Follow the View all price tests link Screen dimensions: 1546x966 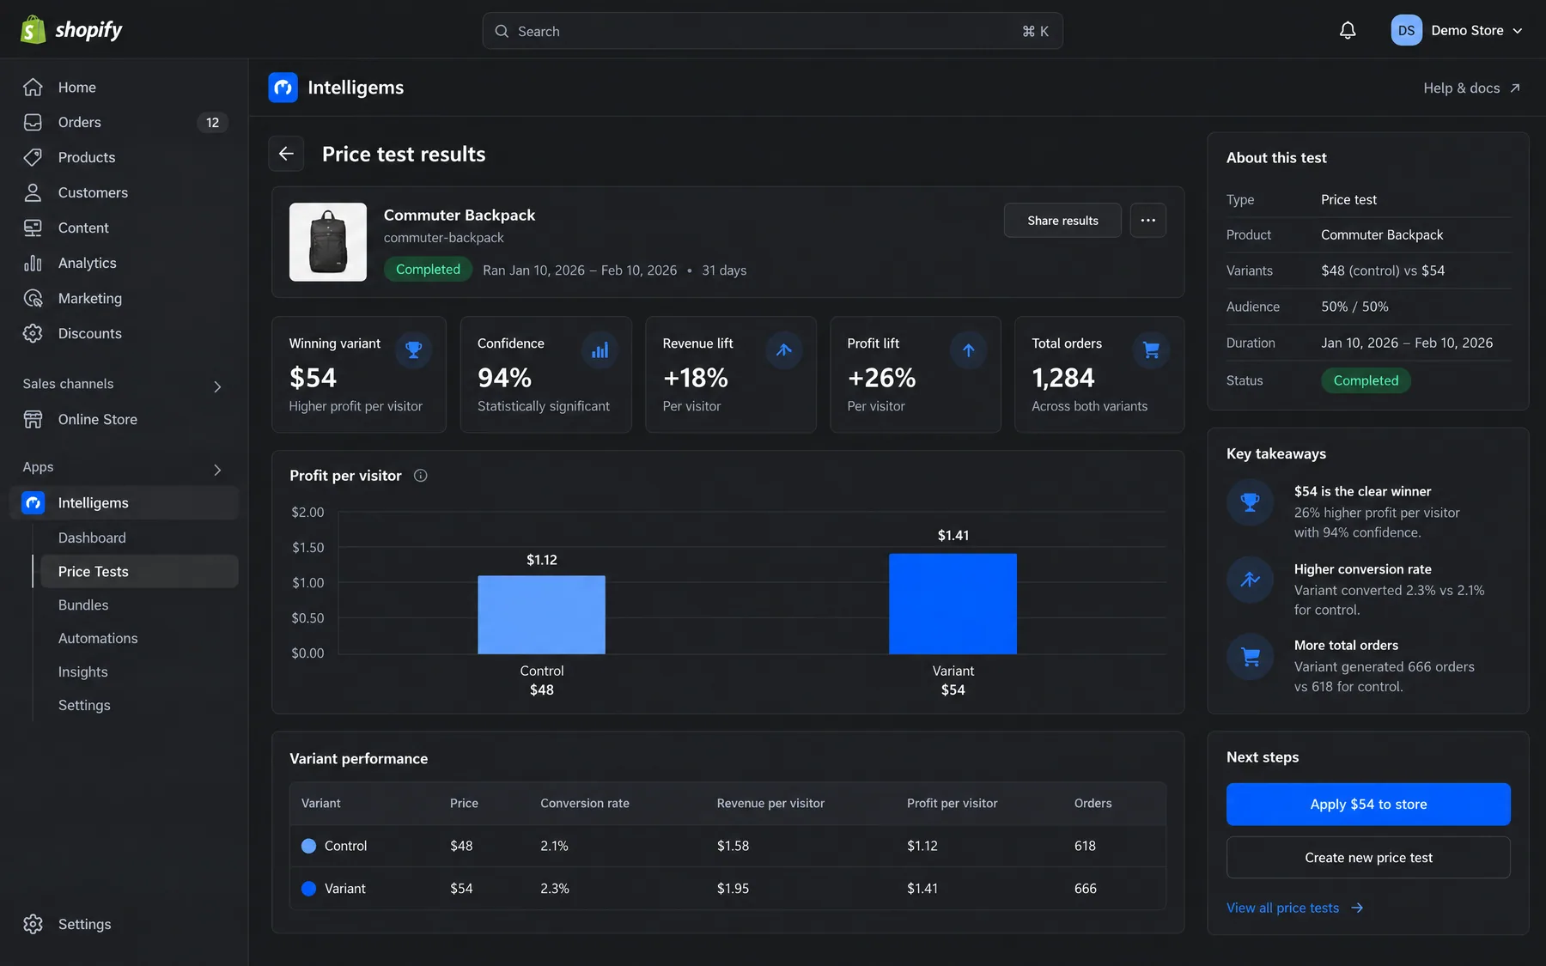tap(1294, 908)
